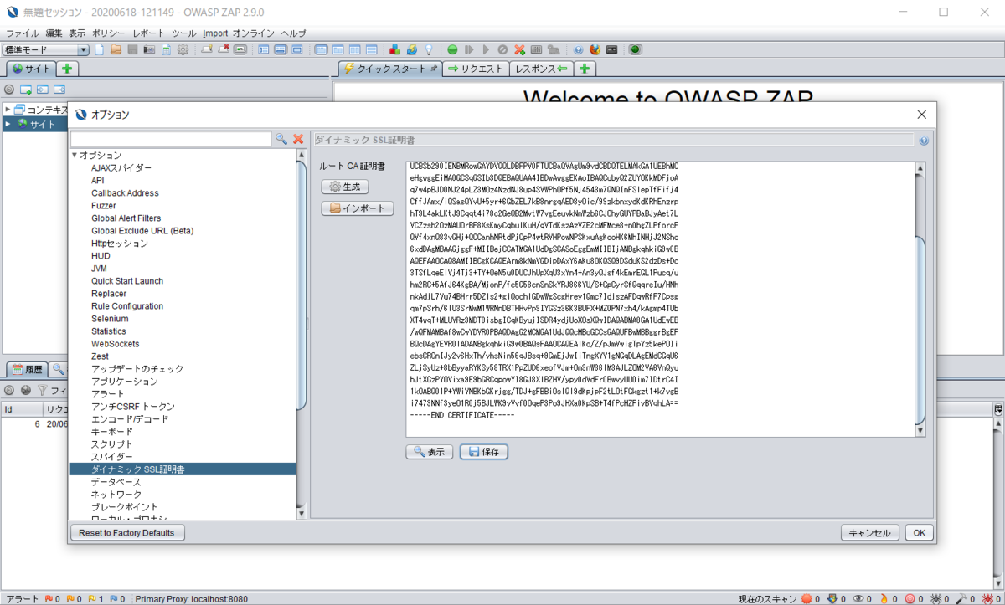The image size is (1005, 605).
Task: Click the キャンセル button
Action: tap(870, 532)
